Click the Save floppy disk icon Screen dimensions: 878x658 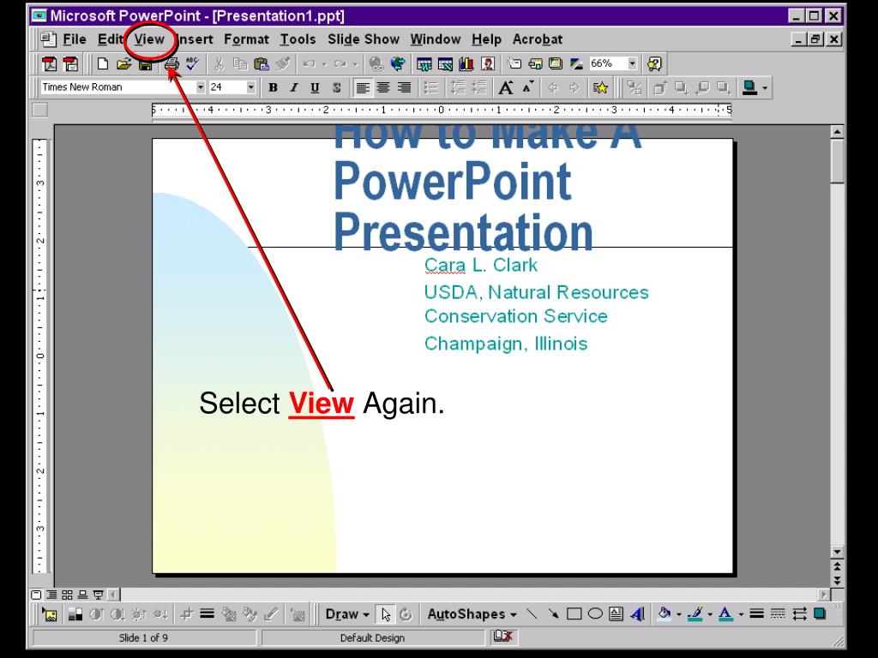(146, 63)
